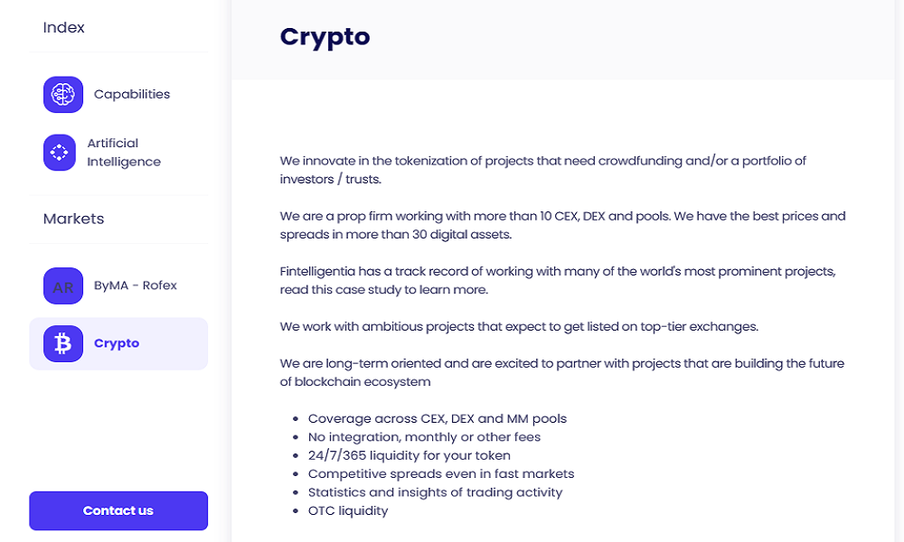Click the Bitcoin icon beside Crypto
Screen dimensions: 904x542
(63, 343)
